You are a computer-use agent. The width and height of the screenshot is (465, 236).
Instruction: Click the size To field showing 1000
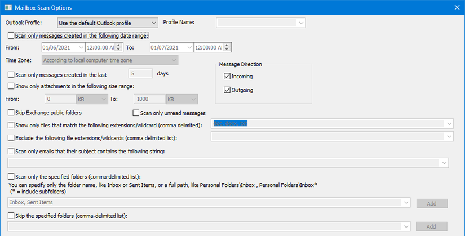[x=150, y=99]
